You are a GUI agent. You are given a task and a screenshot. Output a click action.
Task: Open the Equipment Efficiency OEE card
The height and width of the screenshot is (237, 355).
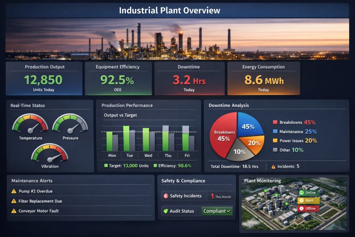tap(118, 78)
